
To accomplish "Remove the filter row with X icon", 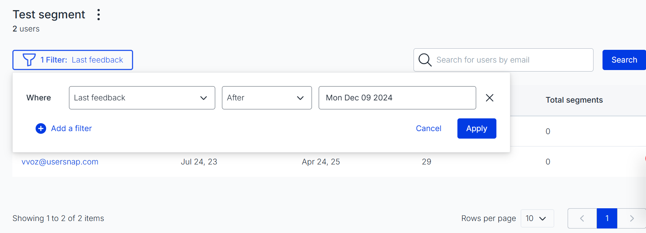I will coord(489,98).
